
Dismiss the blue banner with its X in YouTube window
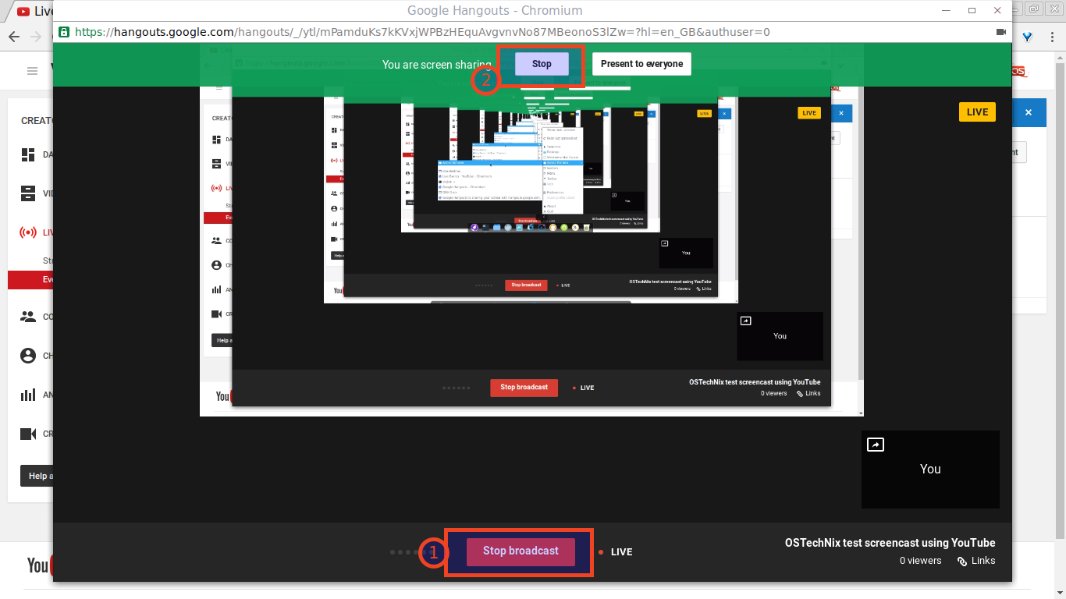1029,112
